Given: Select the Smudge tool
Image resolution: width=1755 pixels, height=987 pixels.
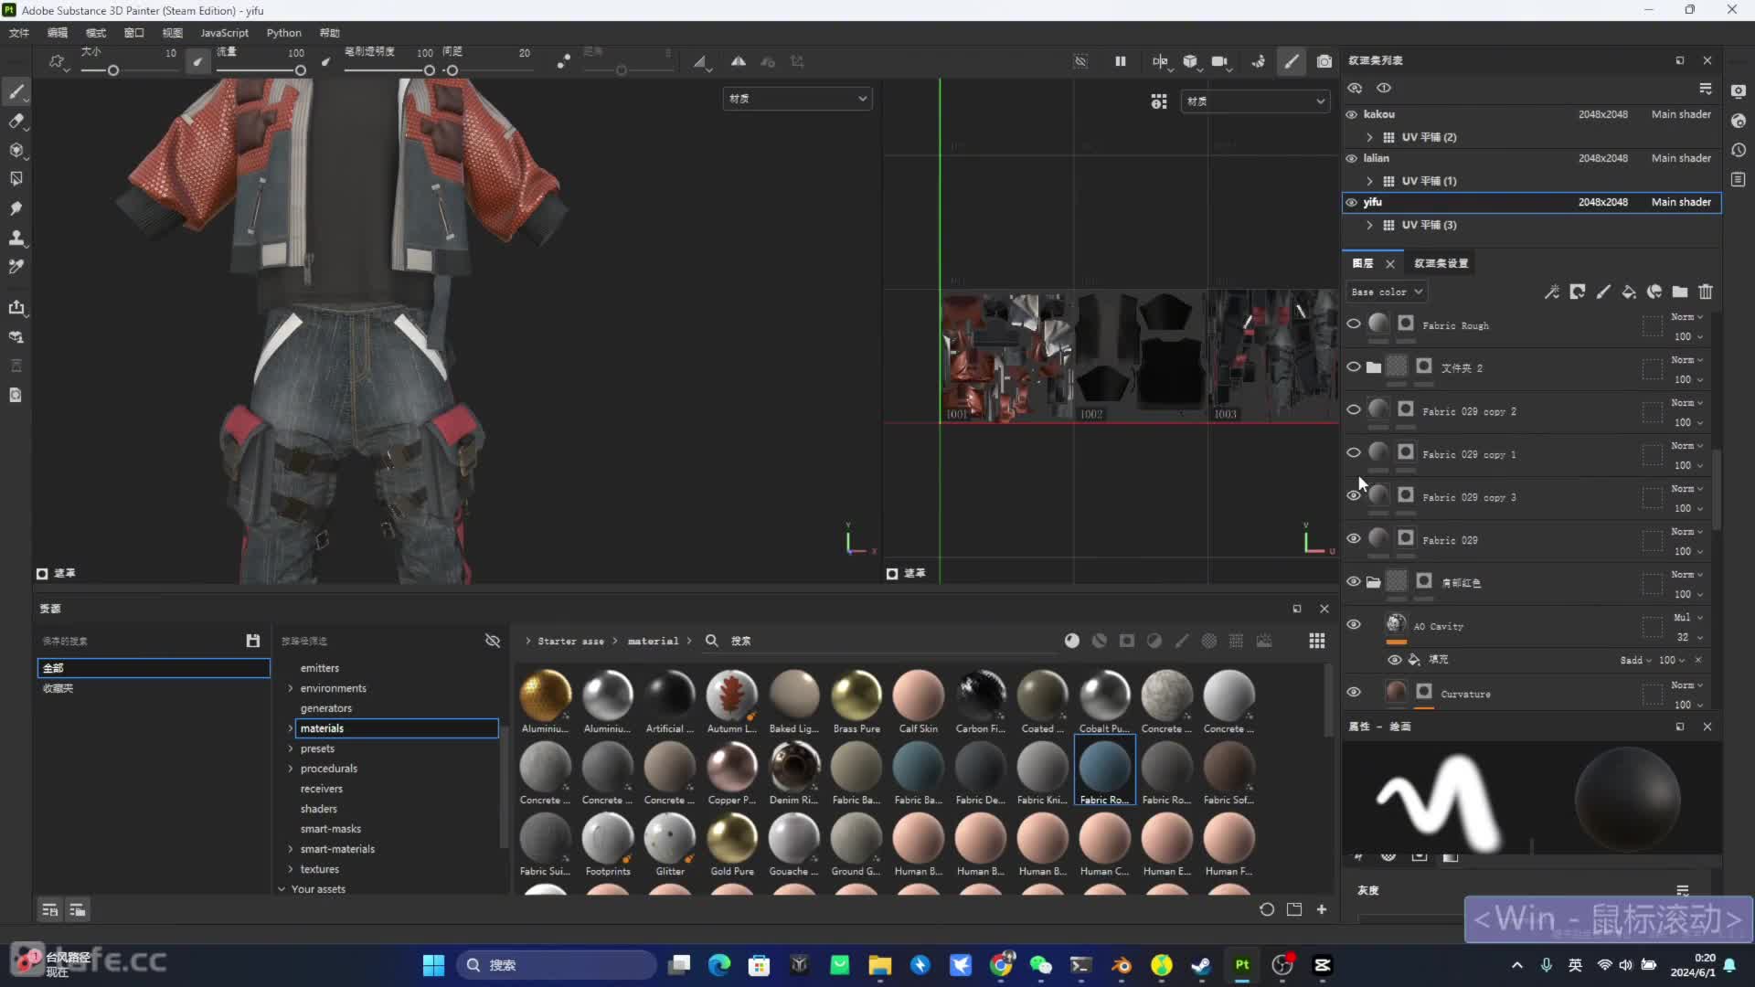Looking at the screenshot, I should pyautogui.click(x=16, y=208).
